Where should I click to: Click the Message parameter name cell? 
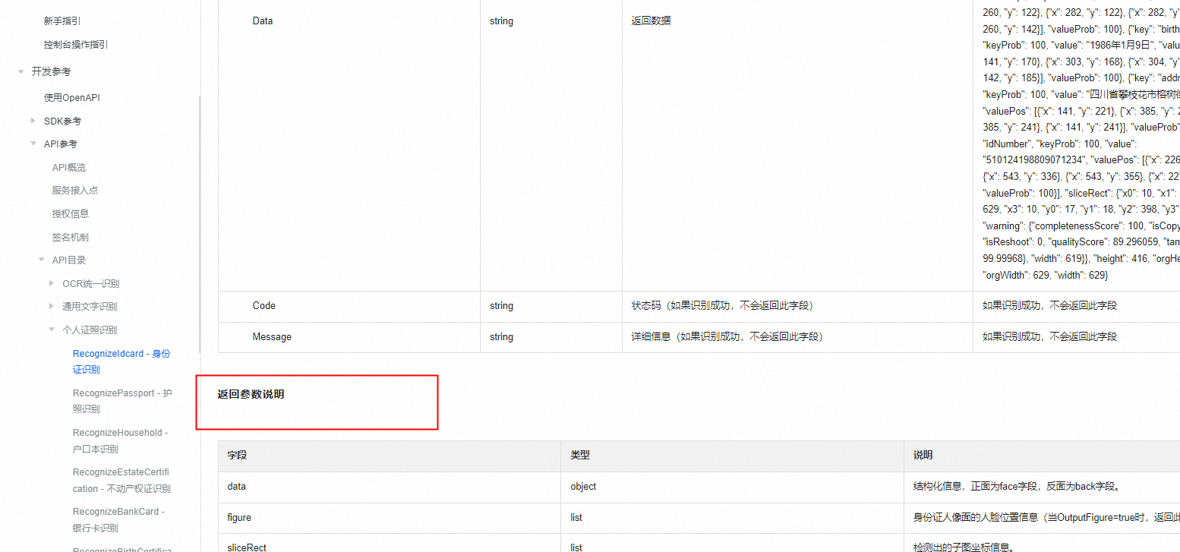pyautogui.click(x=272, y=336)
